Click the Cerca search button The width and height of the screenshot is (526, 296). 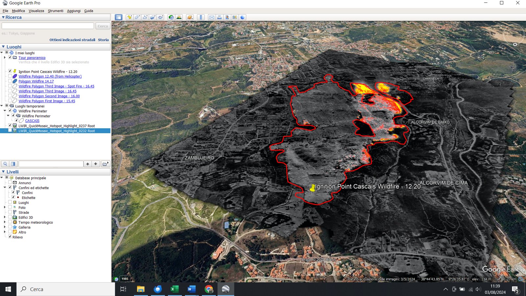point(103,26)
